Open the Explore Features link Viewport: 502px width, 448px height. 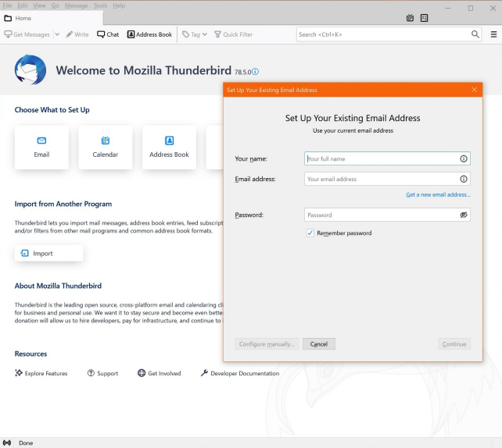(x=41, y=373)
